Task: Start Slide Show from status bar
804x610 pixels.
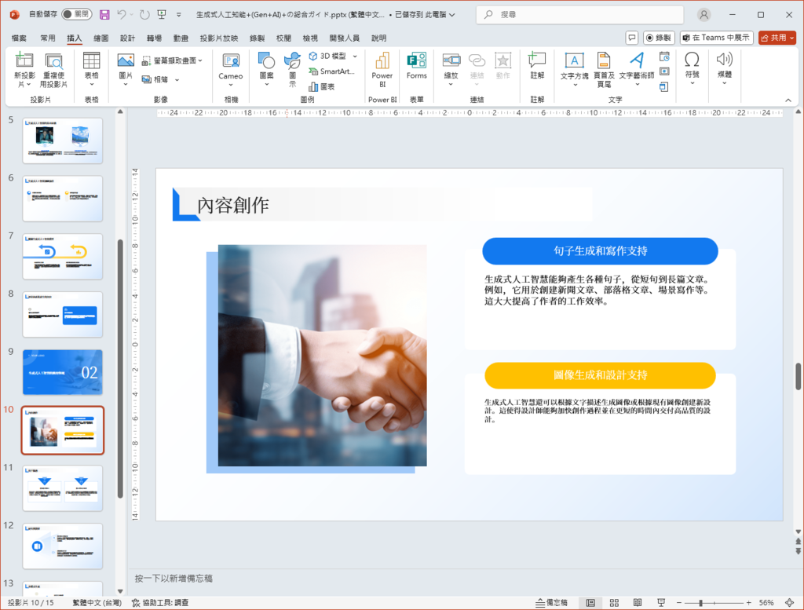Action: [x=661, y=603]
